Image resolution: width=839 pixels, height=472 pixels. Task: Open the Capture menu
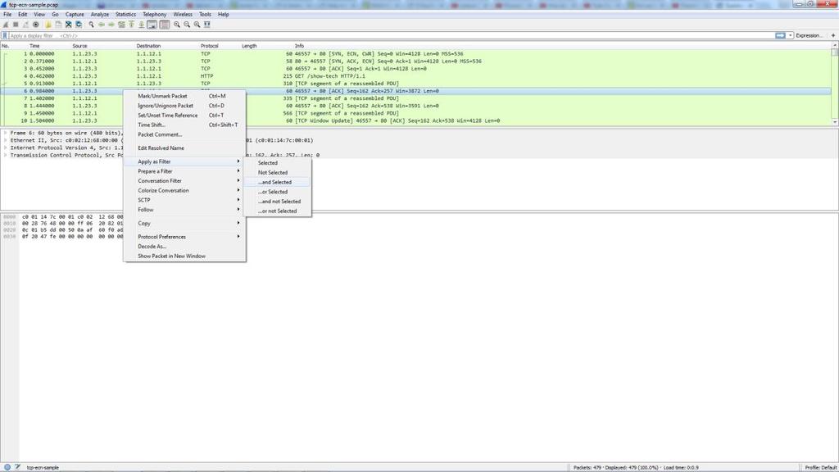click(75, 15)
